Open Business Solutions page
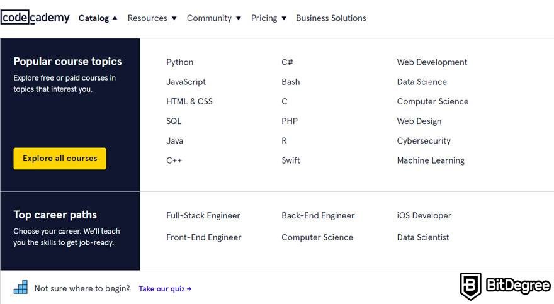 click(x=331, y=18)
